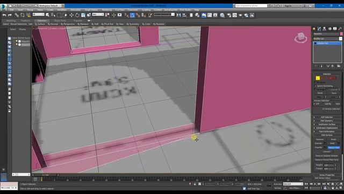Image resolution: width=344 pixels, height=194 pixels.
Task: Switch to the Modeling ribbon tab
Action: [11, 20]
